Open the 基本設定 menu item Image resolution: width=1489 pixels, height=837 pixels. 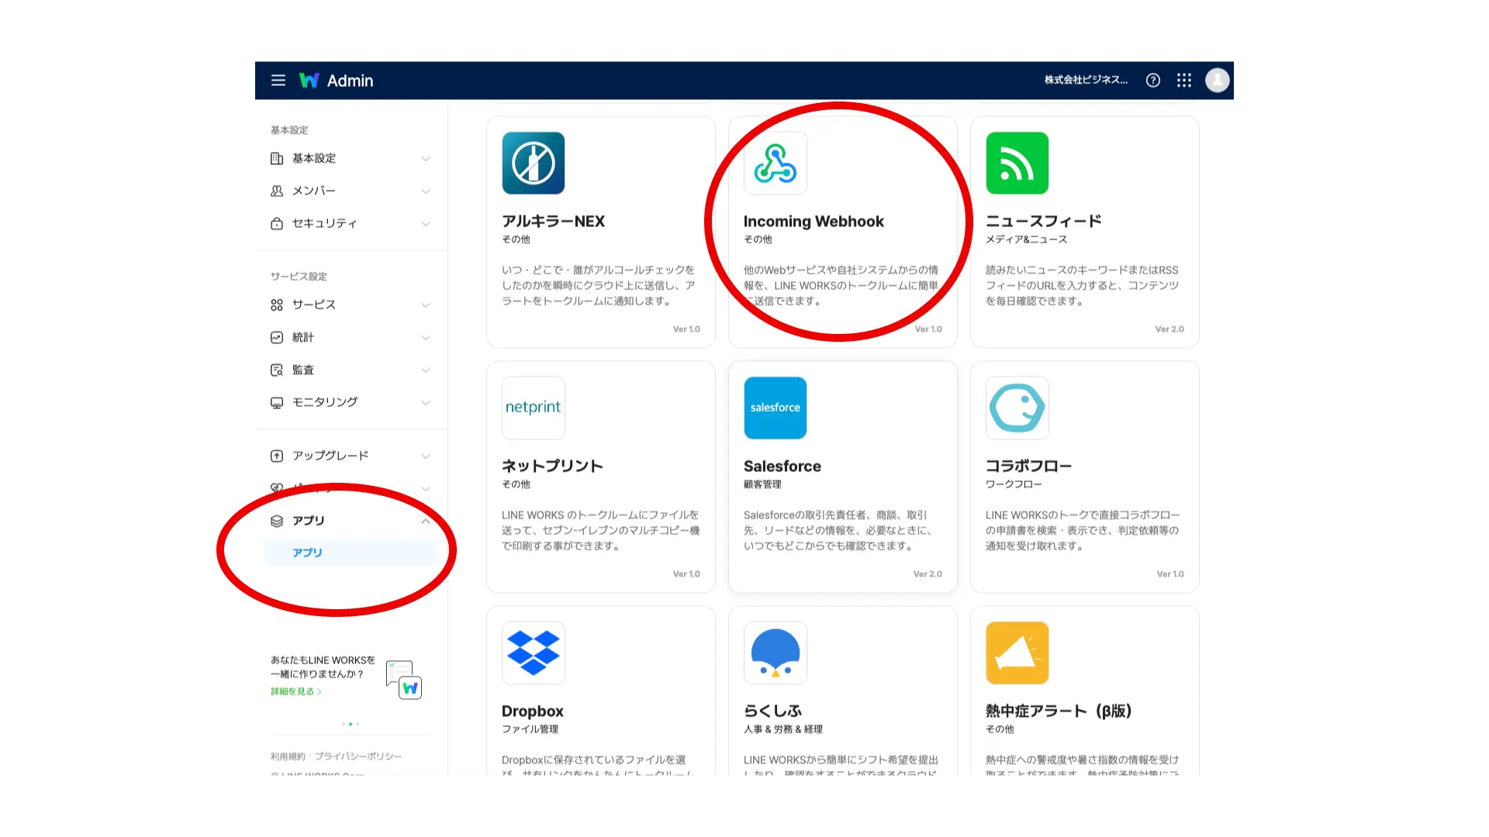pyautogui.click(x=351, y=158)
